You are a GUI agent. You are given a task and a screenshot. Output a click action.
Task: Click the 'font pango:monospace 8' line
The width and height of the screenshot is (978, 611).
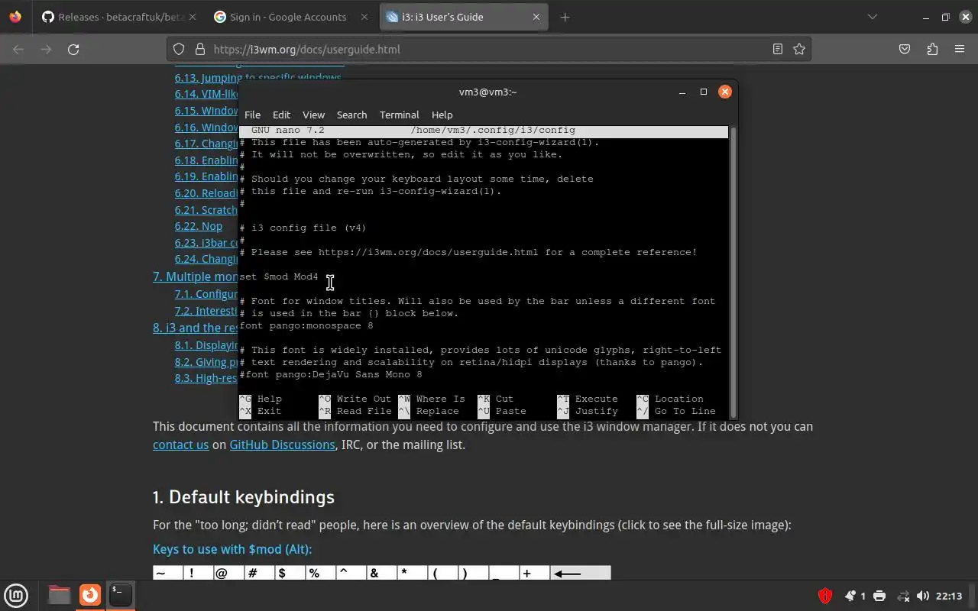306,325
